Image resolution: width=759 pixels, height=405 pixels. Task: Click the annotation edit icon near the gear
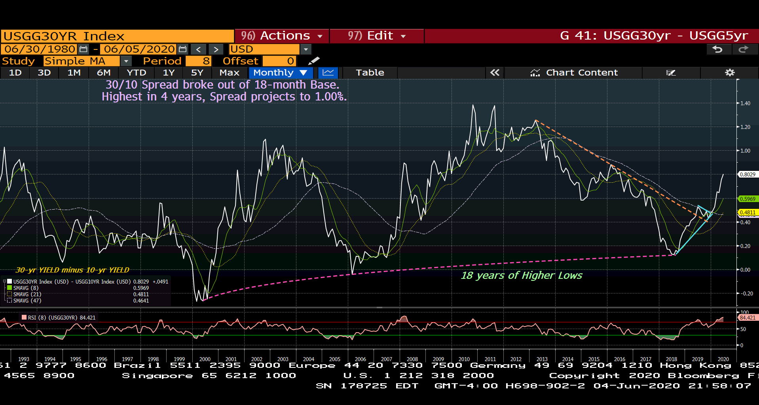coord(671,73)
